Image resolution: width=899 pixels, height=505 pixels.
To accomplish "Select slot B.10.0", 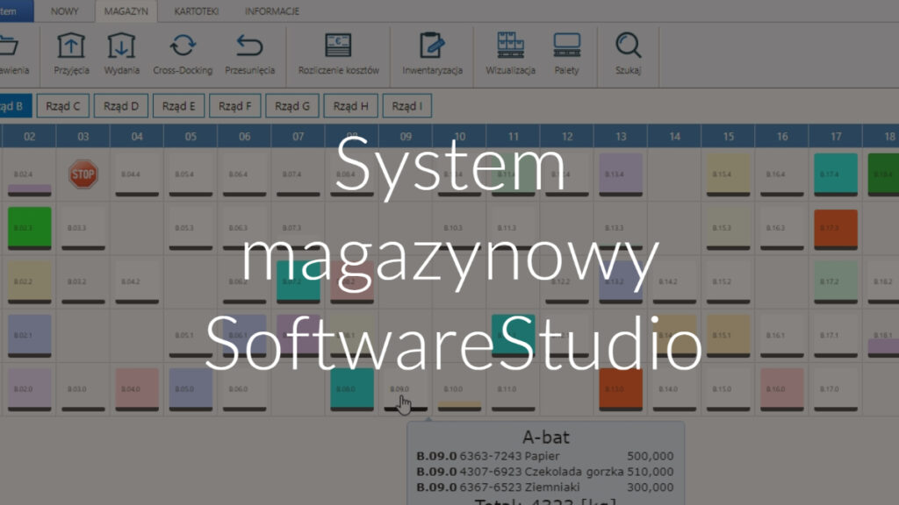I will point(459,388).
